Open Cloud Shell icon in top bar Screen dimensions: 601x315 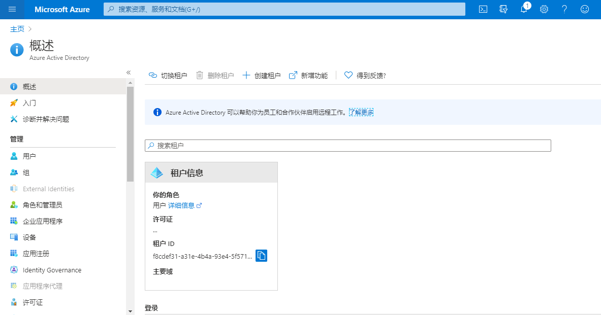point(483,9)
